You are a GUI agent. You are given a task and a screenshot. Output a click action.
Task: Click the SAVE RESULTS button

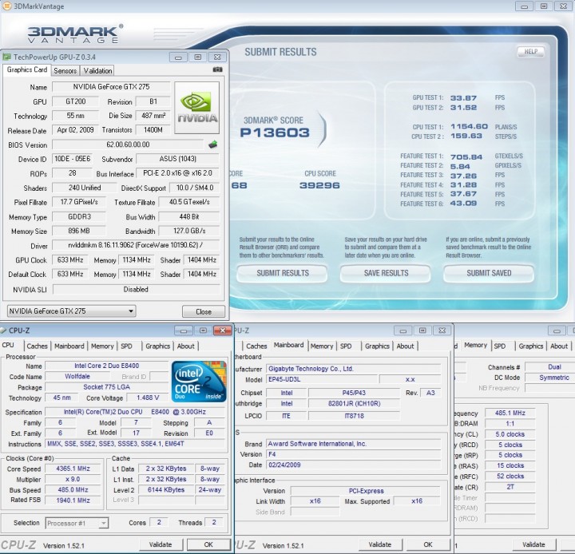(386, 273)
